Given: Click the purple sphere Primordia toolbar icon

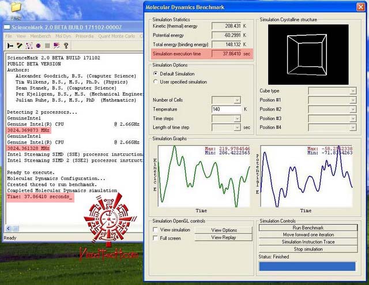Looking at the screenshot, I should point(38,46).
